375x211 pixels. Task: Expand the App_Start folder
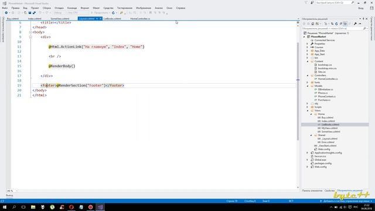click(x=308, y=55)
